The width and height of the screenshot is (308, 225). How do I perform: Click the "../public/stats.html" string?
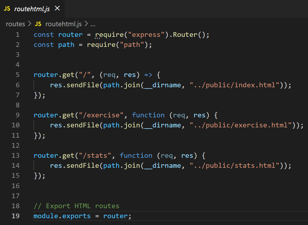click(x=234, y=166)
